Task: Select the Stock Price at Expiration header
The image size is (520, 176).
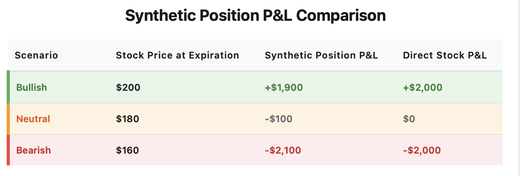Action: click(177, 55)
